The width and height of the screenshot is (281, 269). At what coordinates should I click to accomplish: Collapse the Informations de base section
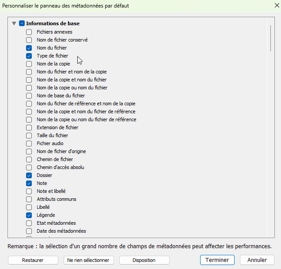click(x=14, y=23)
